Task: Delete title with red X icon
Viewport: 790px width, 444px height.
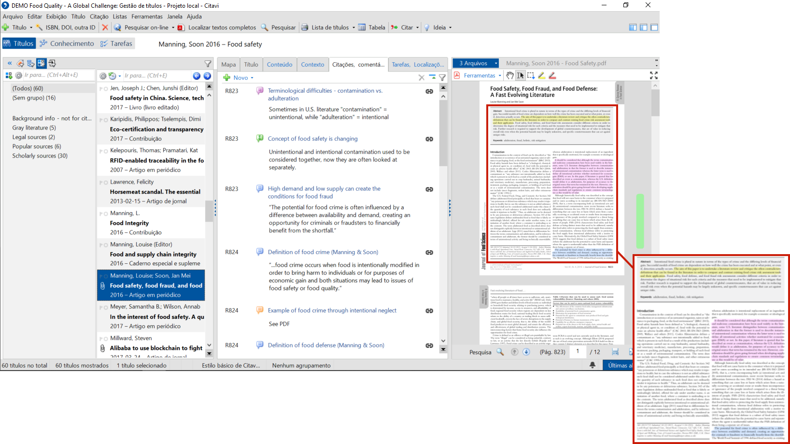Action: (x=105, y=28)
